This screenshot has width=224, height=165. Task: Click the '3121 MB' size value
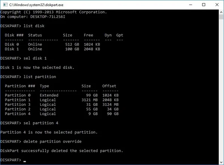[90, 100]
